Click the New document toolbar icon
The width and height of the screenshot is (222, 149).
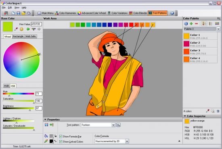pos(13,13)
